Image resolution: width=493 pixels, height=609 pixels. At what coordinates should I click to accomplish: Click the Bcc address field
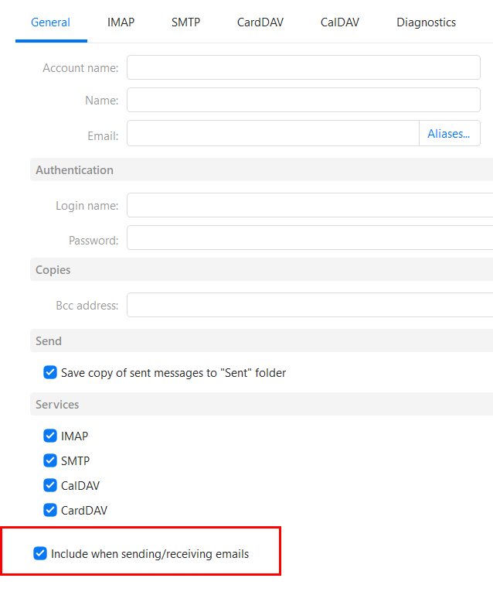(x=310, y=305)
